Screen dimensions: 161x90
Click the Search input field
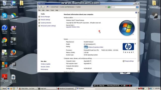pyautogui.click(x=123, y=7)
